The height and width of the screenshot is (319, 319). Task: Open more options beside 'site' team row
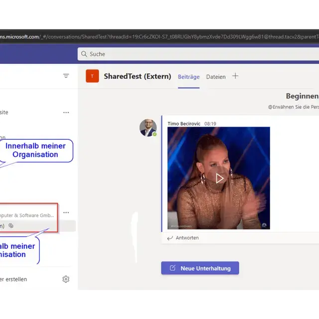click(x=66, y=112)
